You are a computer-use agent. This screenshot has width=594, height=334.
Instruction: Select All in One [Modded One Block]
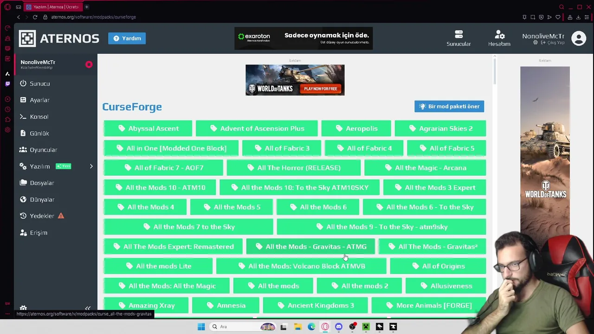tap(171, 148)
